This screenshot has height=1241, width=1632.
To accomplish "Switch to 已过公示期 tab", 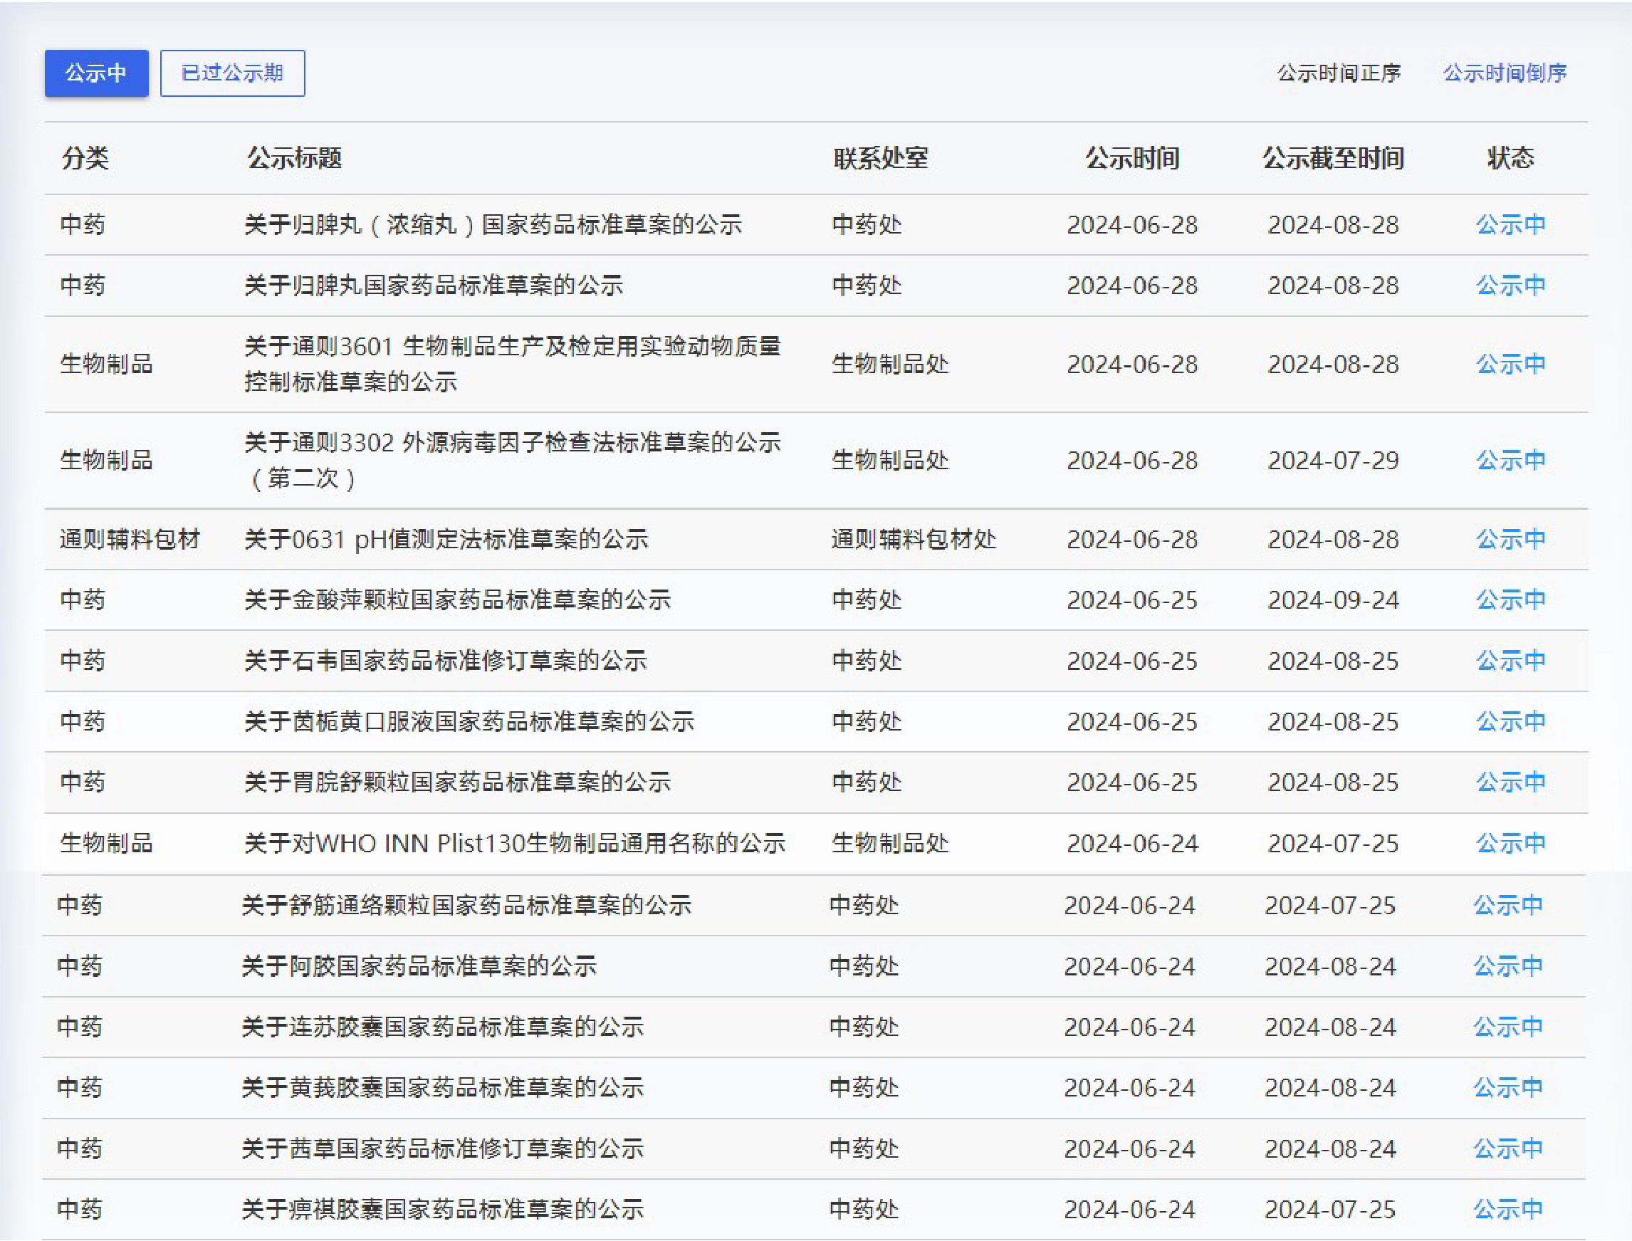I will (x=232, y=73).
